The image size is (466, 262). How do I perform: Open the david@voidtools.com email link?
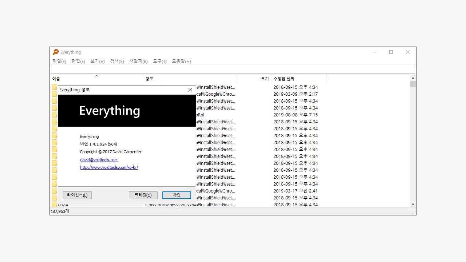[99, 160]
